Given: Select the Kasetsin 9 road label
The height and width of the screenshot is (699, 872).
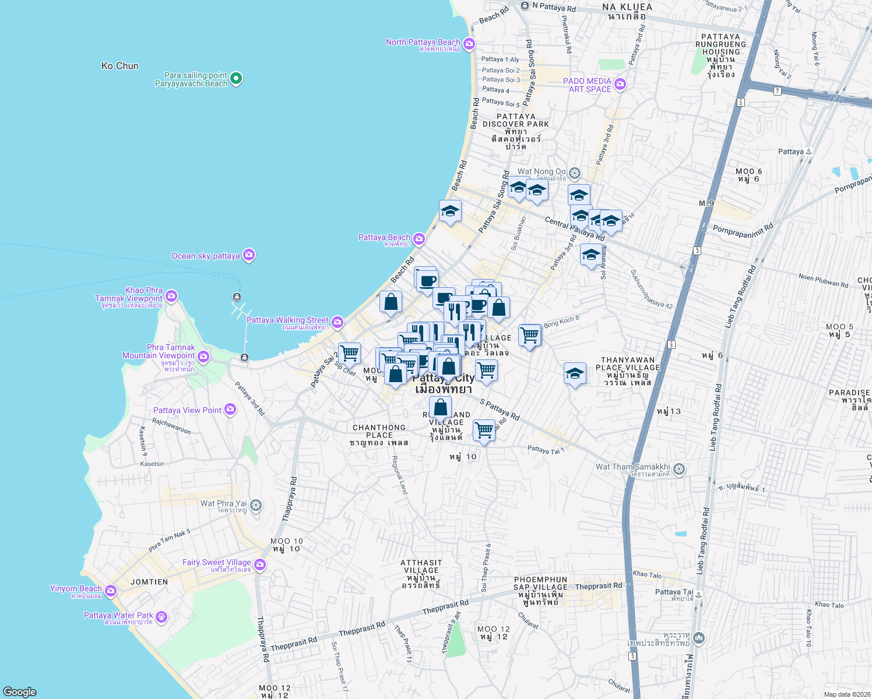Looking at the screenshot, I should (143, 441).
